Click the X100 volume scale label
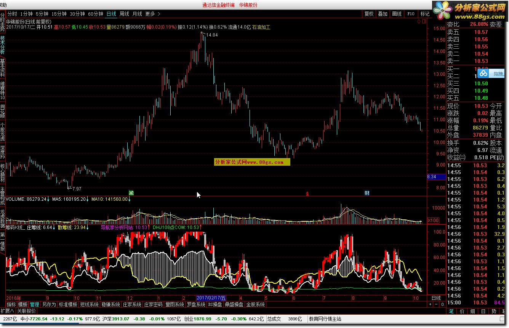 pyautogui.click(x=433, y=221)
